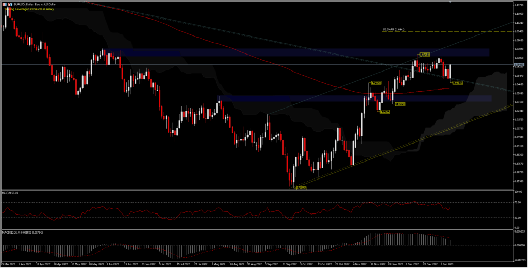Image resolution: width=528 pixels, height=268 pixels.
Task: Click the 1.04816 price label tag
Action: coord(457,82)
